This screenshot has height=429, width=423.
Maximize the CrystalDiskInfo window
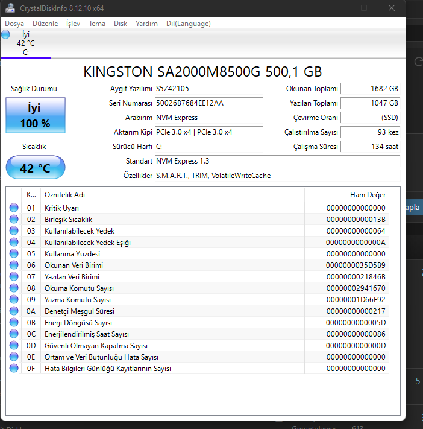(364, 8)
